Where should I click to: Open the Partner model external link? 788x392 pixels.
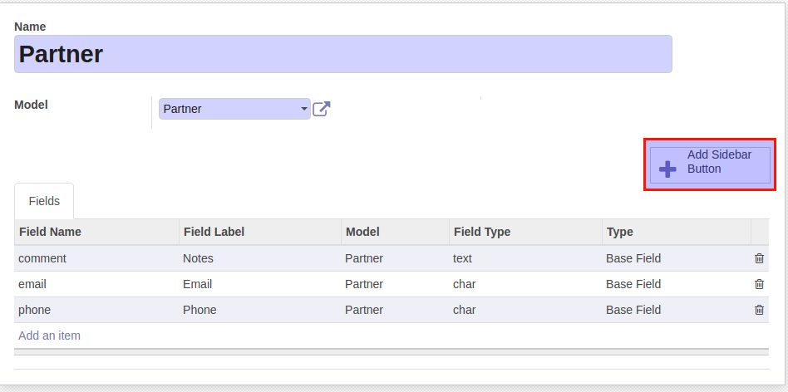pos(322,109)
